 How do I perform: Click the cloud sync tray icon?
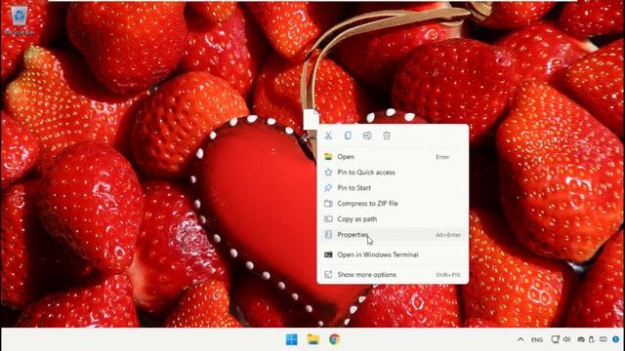581,339
